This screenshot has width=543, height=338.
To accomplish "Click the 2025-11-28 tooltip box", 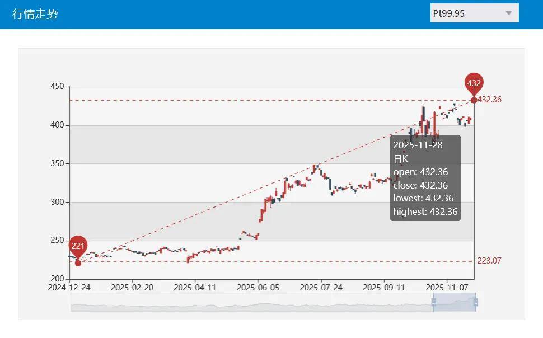I will click(425, 178).
